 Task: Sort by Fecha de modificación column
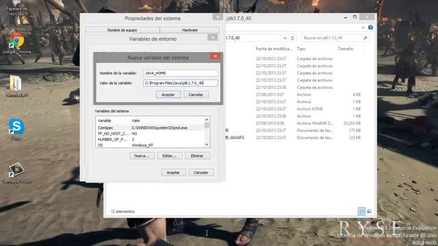pyautogui.click(x=274, y=49)
